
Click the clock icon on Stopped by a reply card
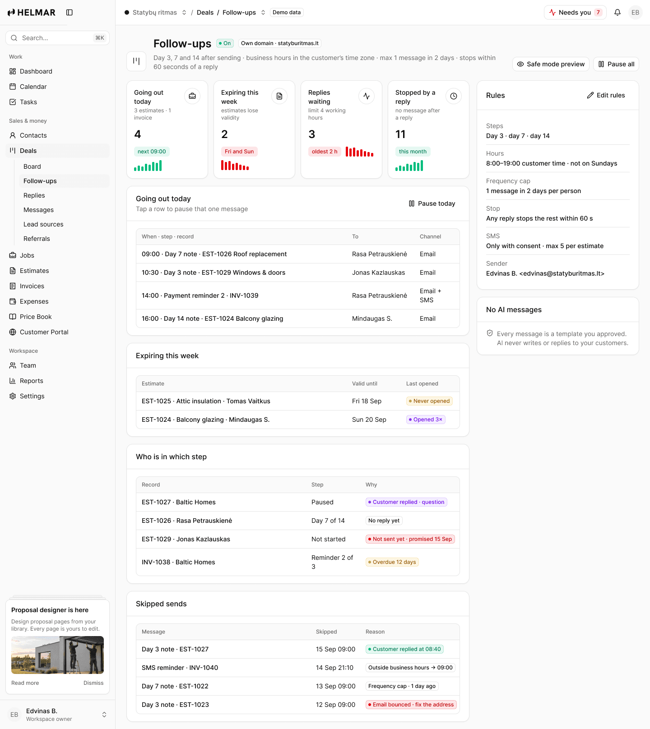coord(454,96)
